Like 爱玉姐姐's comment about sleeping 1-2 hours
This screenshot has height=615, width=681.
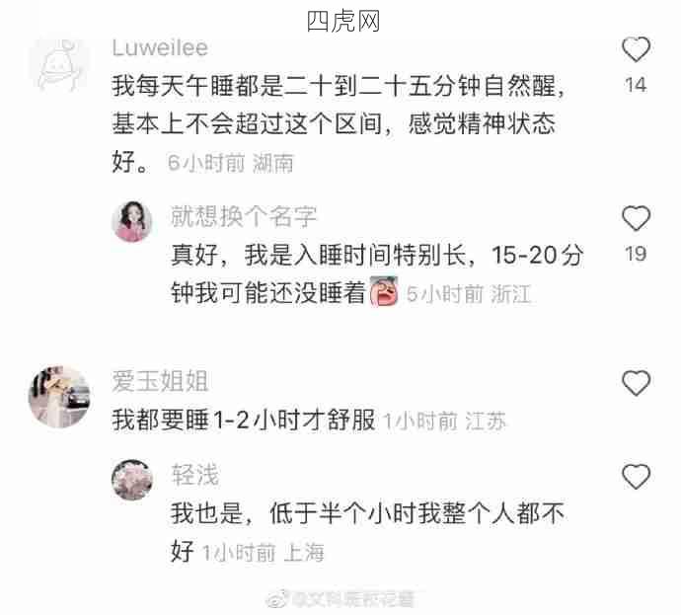pyautogui.click(x=636, y=383)
